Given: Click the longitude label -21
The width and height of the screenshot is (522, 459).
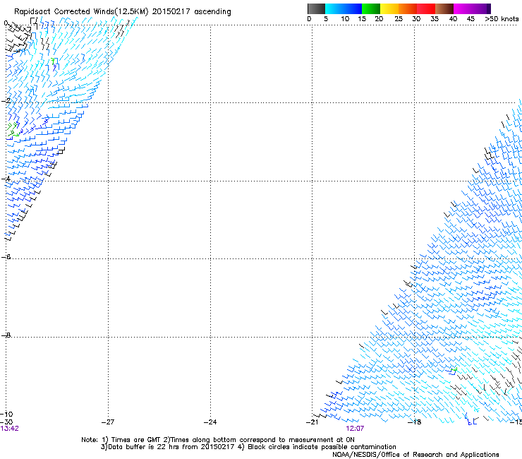Looking at the screenshot, I should pyautogui.click(x=312, y=422).
